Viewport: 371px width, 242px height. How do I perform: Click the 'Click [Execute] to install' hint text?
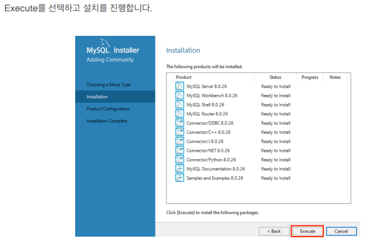(x=212, y=213)
